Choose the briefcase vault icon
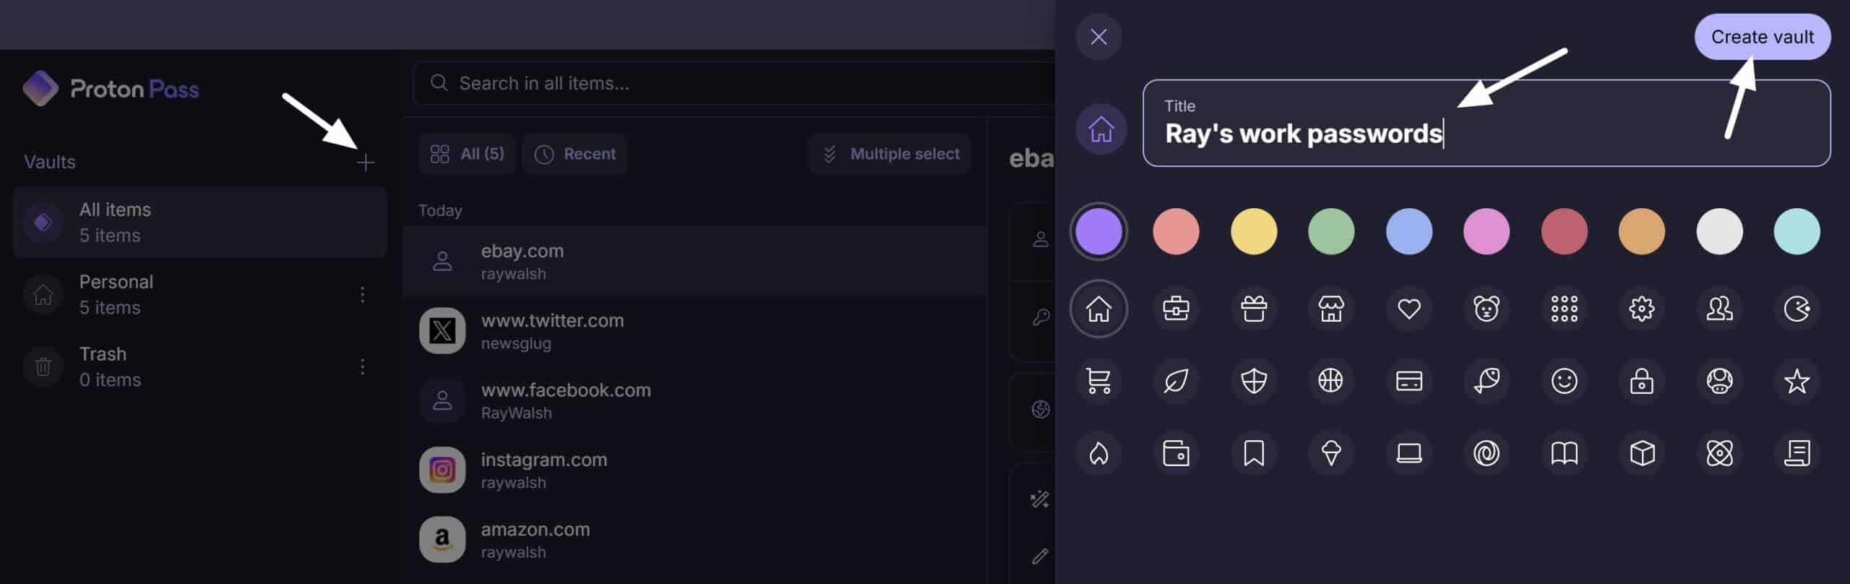The width and height of the screenshot is (1850, 584). coord(1176,309)
